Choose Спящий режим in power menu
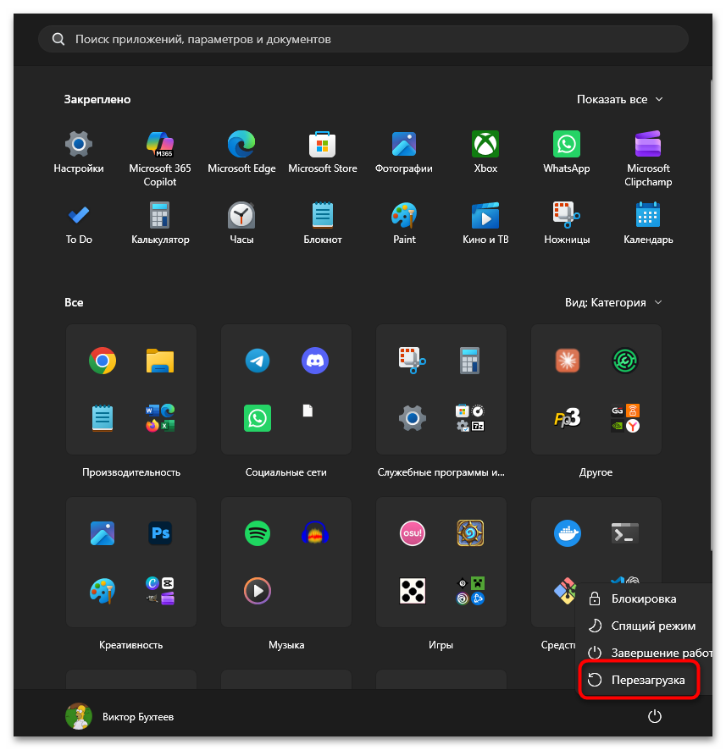The image size is (726, 750). click(x=643, y=626)
